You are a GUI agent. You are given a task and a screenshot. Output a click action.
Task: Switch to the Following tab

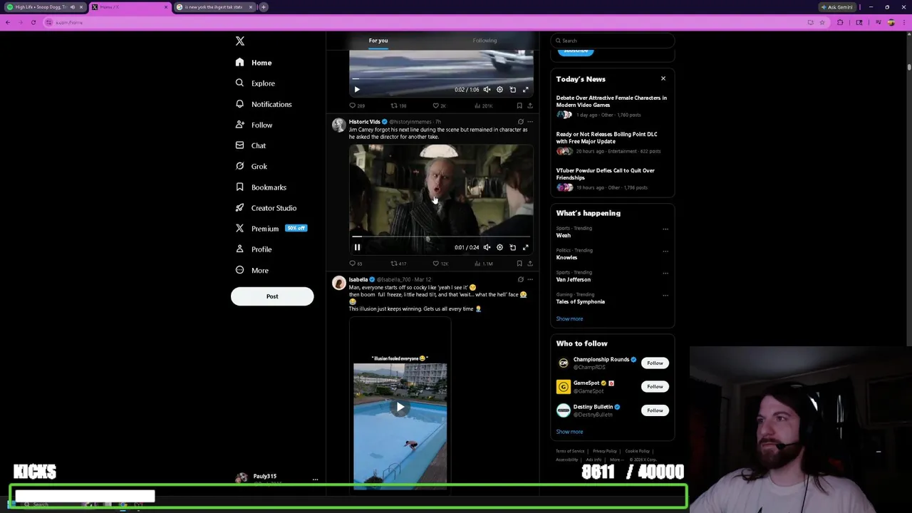[x=484, y=41]
